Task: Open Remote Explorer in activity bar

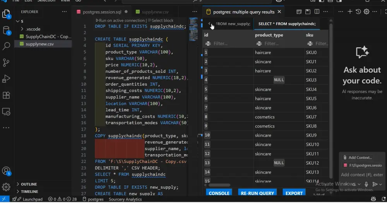Action: [6, 112]
